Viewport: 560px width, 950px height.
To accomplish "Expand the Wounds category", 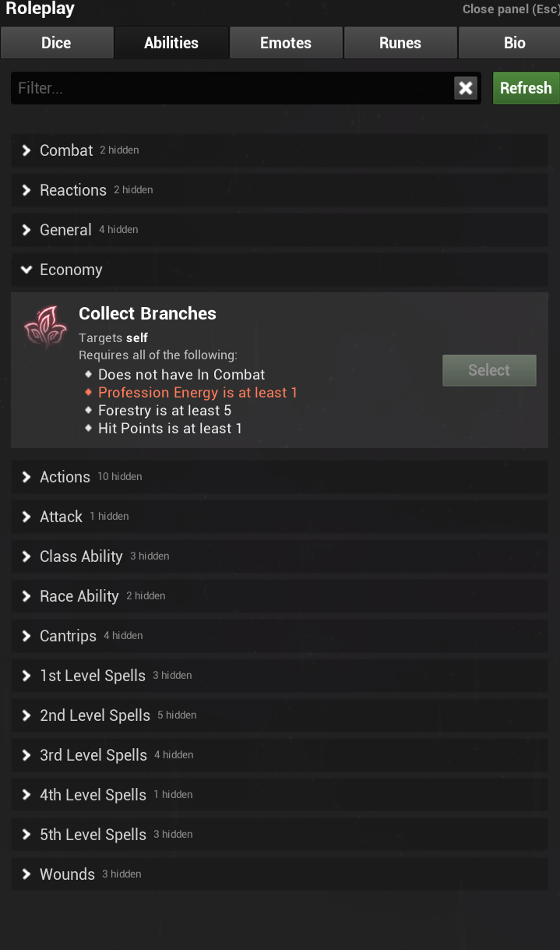I will pos(67,874).
